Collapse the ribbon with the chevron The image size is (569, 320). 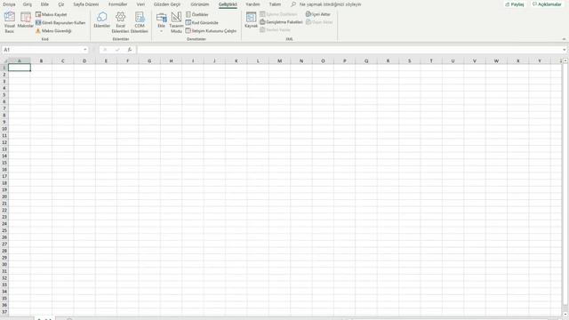point(564,39)
